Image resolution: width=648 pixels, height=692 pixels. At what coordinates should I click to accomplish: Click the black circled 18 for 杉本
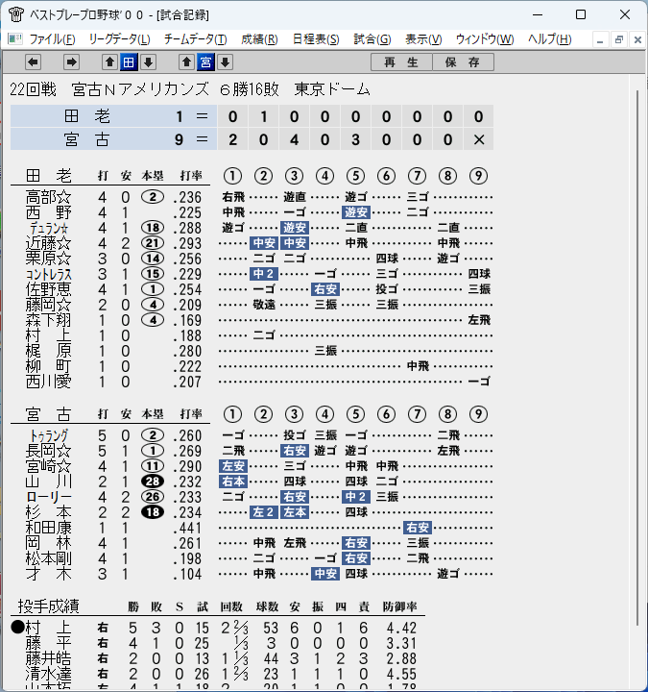click(x=153, y=512)
